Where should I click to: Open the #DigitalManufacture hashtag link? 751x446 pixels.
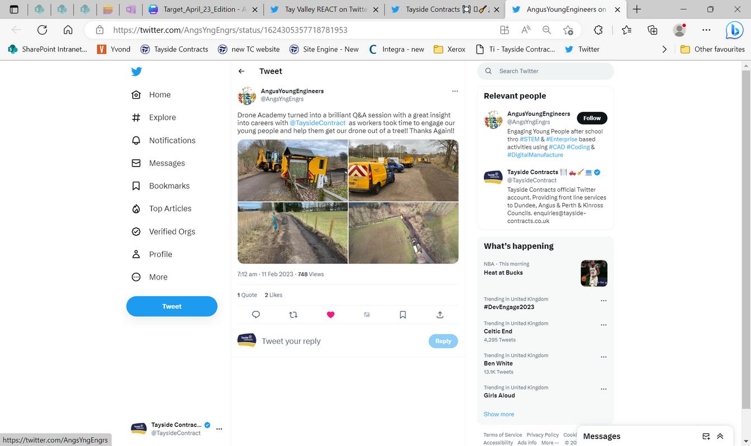[535, 155]
